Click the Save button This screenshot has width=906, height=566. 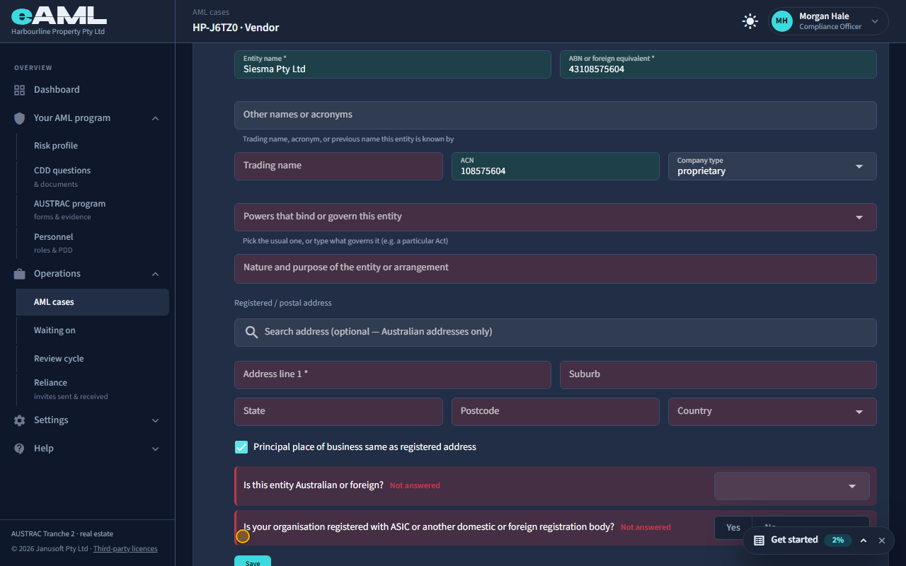tap(253, 561)
